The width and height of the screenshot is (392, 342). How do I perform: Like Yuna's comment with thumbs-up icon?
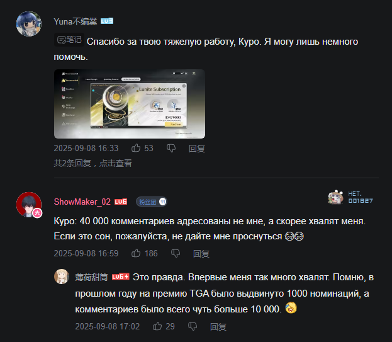[136, 148]
